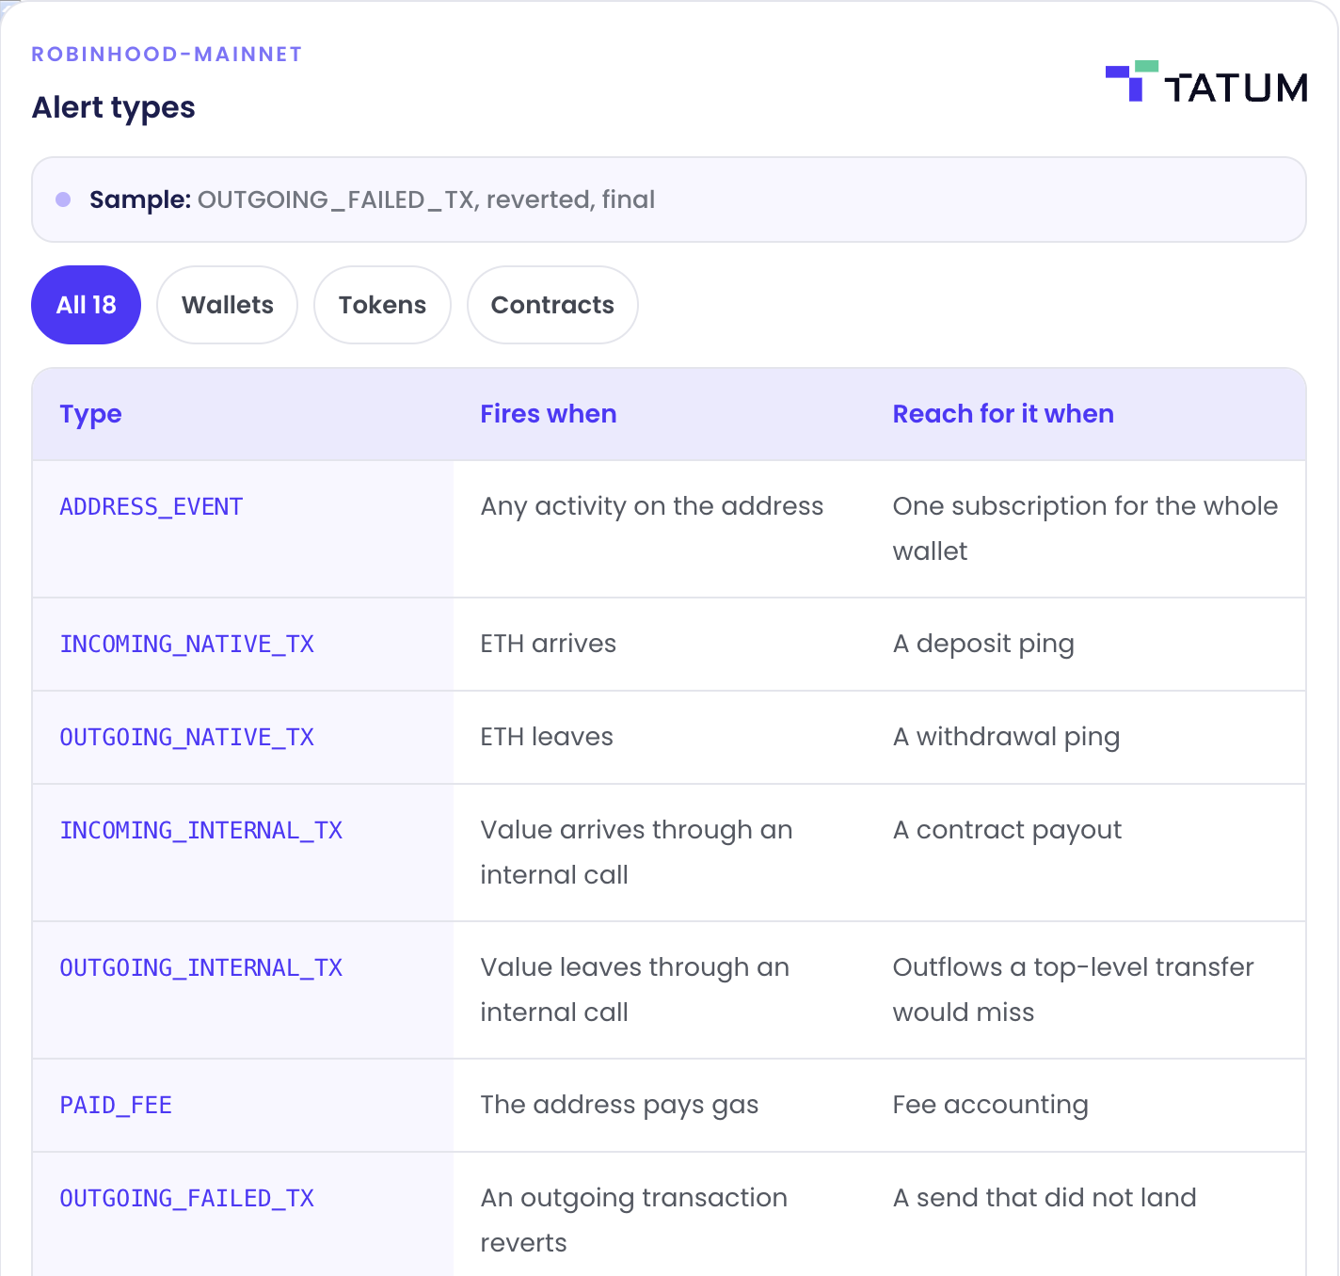This screenshot has width=1340, height=1276.
Task: Select the All 18 filter tab
Action: coord(86,305)
